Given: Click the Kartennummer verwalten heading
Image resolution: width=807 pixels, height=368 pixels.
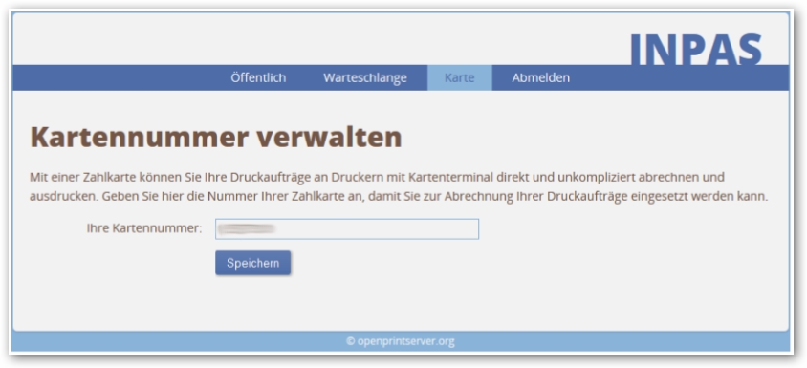Looking at the screenshot, I should click(x=216, y=138).
